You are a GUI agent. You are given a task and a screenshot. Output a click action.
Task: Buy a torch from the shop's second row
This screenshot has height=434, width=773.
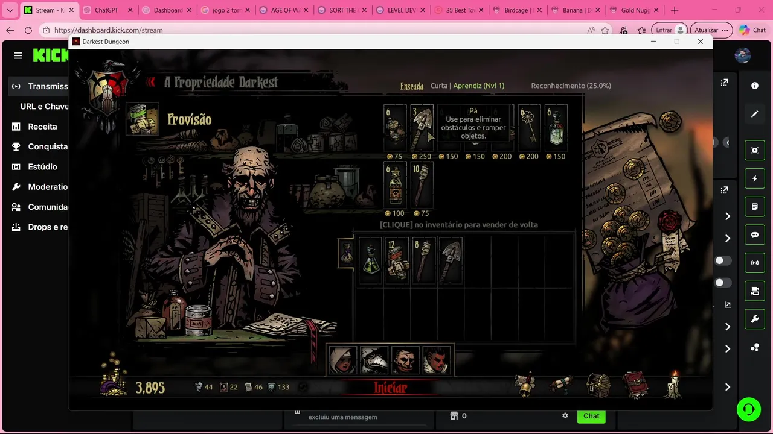pos(422,184)
